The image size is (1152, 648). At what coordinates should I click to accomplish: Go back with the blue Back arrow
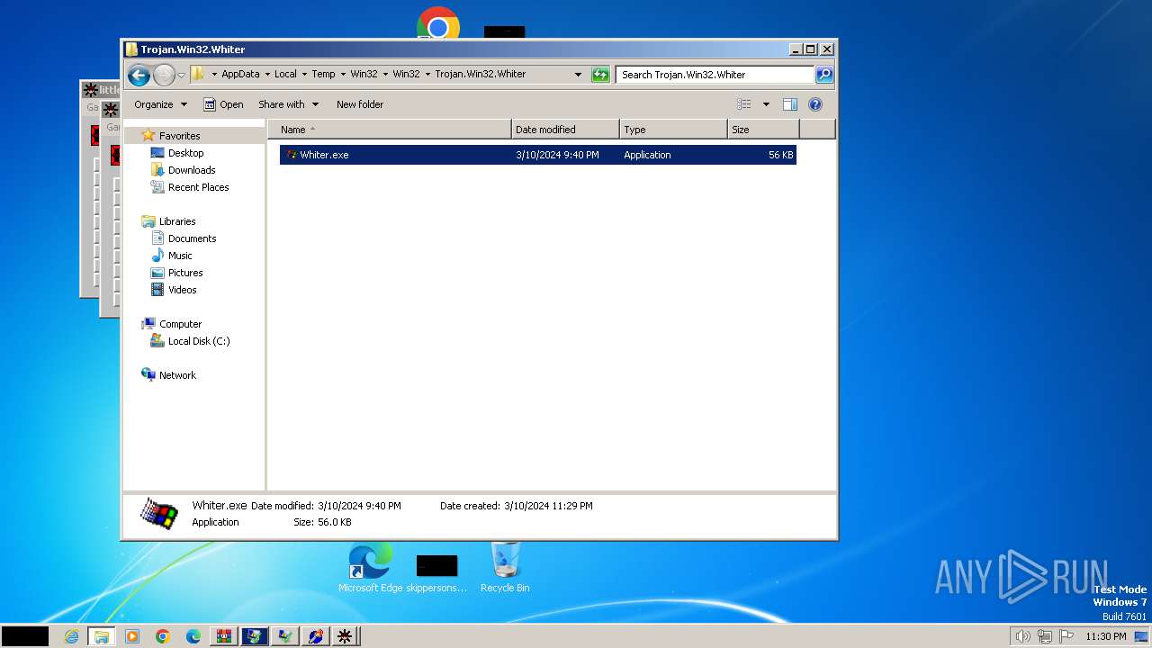tap(139, 75)
